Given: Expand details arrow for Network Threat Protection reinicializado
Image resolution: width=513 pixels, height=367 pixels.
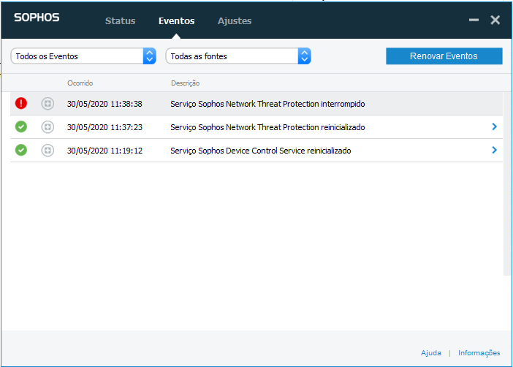Looking at the screenshot, I should tap(494, 126).
